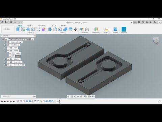The image size is (162, 122).
Task: Expand the Connecting Rod 1 component
Action: [5, 65]
